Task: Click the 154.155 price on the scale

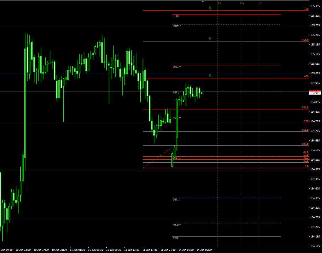Action: coord(315,237)
